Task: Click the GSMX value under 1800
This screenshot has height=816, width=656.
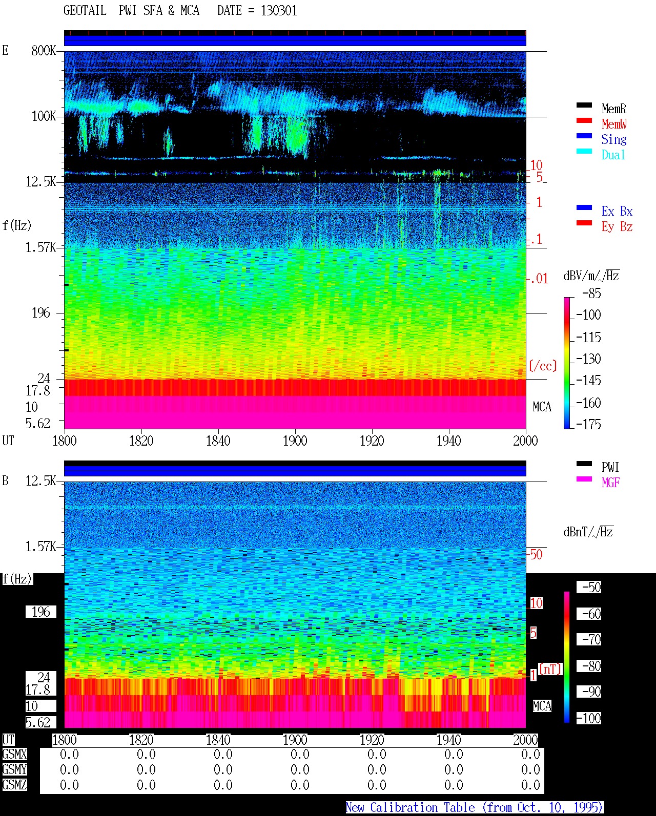Action: 69,754
